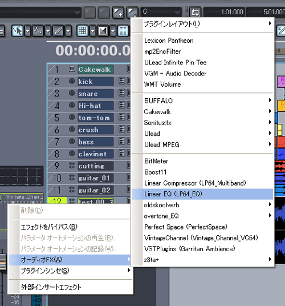The width and height of the screenshot is (285, 306).
Task: Choose VintageChannel (Vintage_Channel_VC64)
Action: point(202,237)
